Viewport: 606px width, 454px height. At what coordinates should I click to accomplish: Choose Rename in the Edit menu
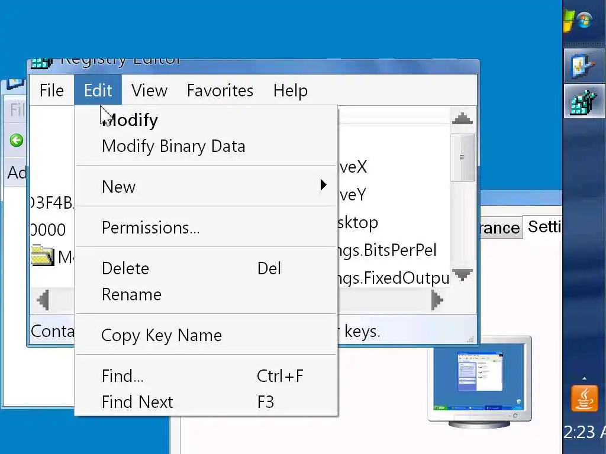click(x=206, y=294)
